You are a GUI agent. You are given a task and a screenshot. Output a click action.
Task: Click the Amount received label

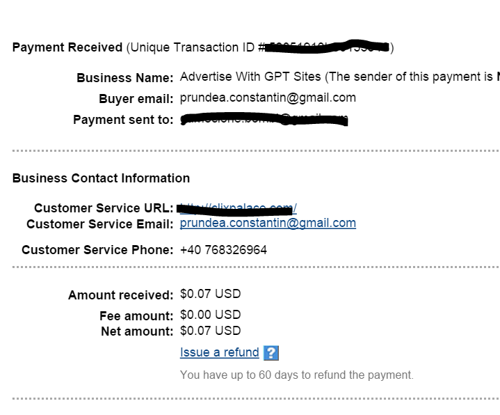point(120,295)
